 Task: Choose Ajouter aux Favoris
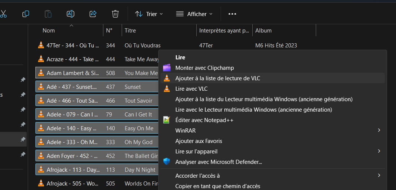pos(272,141)
